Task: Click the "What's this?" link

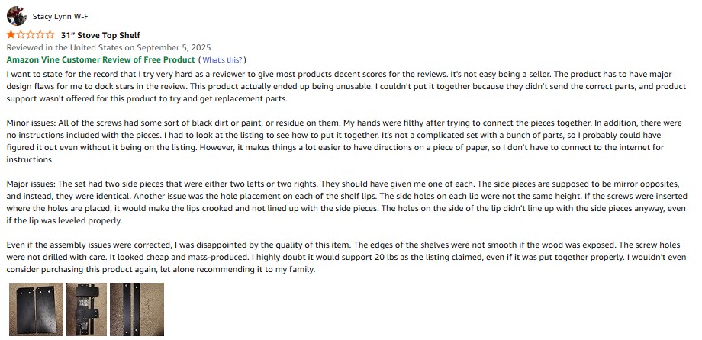Action: tap(222, 59)
